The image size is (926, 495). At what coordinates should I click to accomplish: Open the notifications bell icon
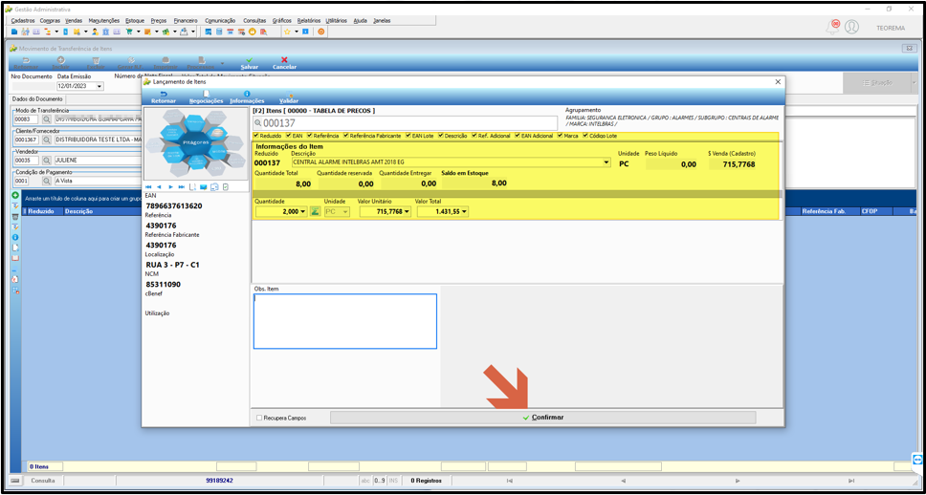tap(832, 27)
